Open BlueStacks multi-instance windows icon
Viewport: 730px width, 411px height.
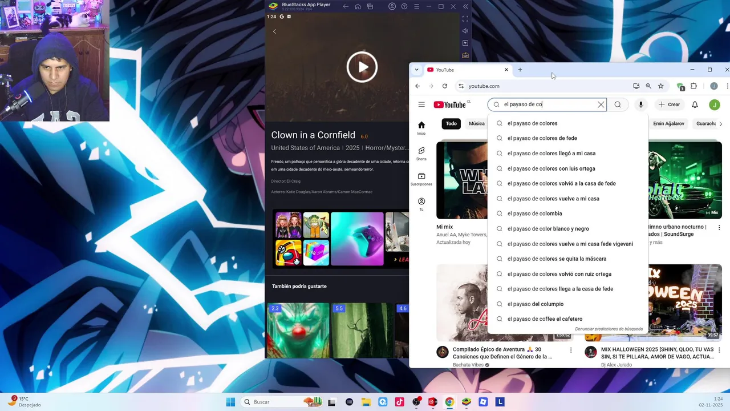point(370,6)
